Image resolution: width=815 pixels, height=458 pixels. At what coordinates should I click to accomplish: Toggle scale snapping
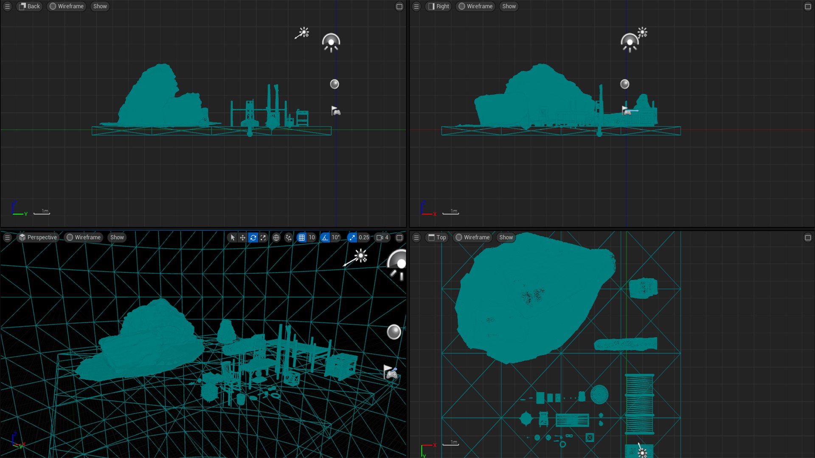click(x=352, y=237)
